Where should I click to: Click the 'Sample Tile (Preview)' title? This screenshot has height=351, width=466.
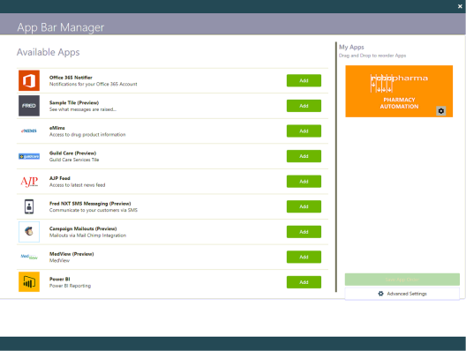[x=74, y=102]
